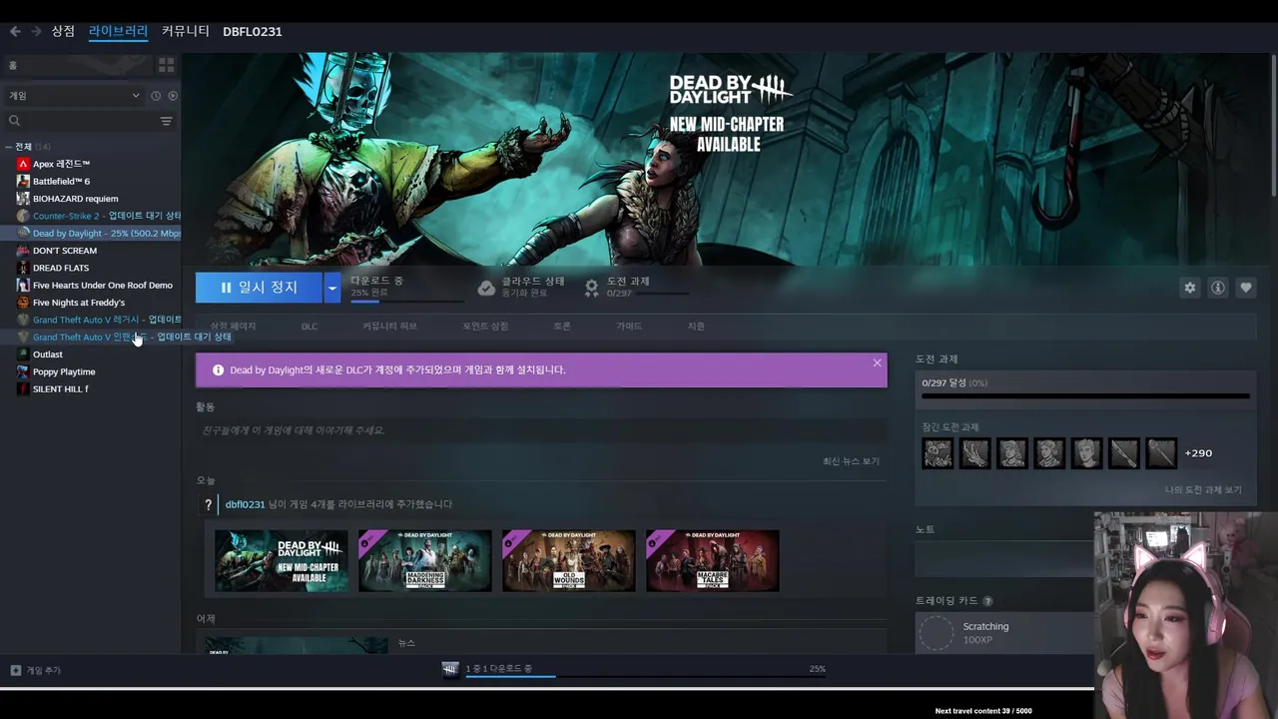Image resolution: width=1278 pixels, height=719 pixels.
Task: Click the recent activity clock icon
Action: (x=156, y=96)
